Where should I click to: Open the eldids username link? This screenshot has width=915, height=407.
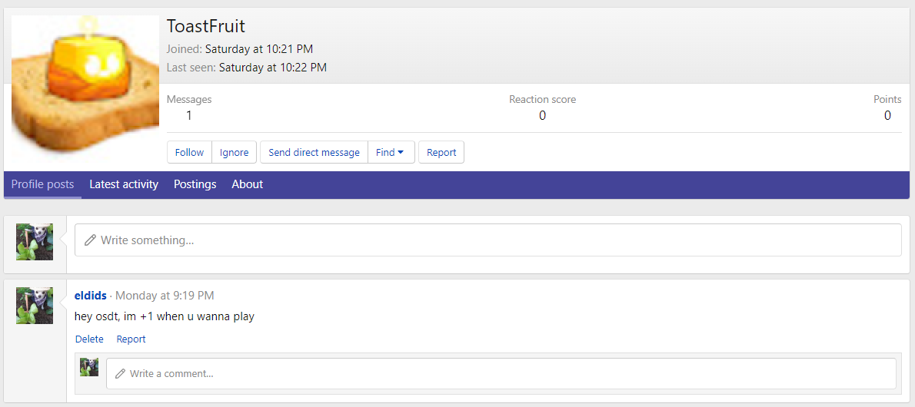tap(91, 296)
